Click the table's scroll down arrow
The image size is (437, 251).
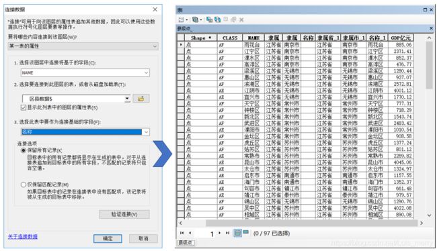429,215
